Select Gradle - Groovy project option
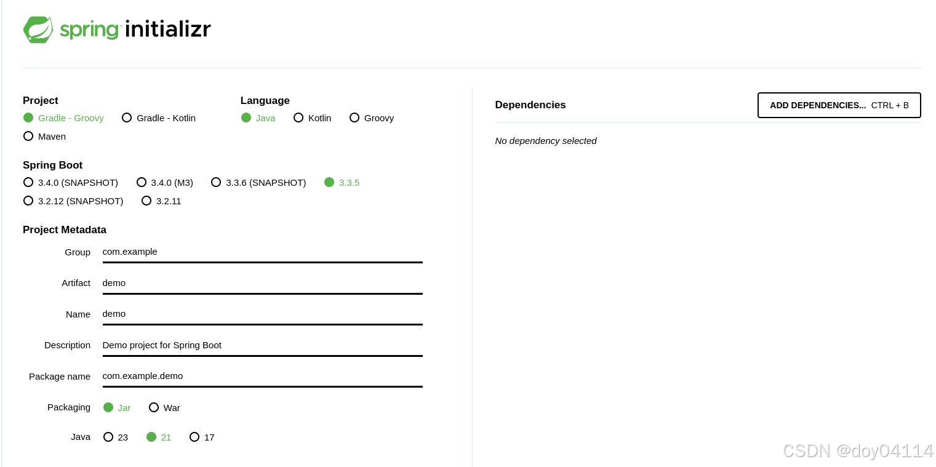The height and width of the screenshot is (467, 936). (63, 118)
